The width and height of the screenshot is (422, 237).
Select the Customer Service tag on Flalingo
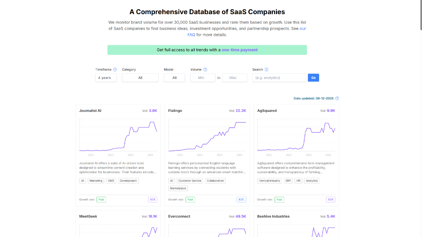tap(190, 181)
